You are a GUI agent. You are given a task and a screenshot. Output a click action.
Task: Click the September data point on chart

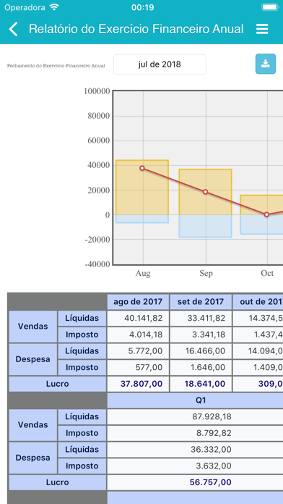tap(206, 192)
